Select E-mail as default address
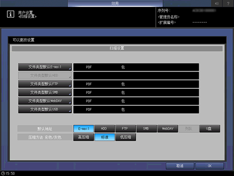 pyautogui.click(x=84, y=129)
